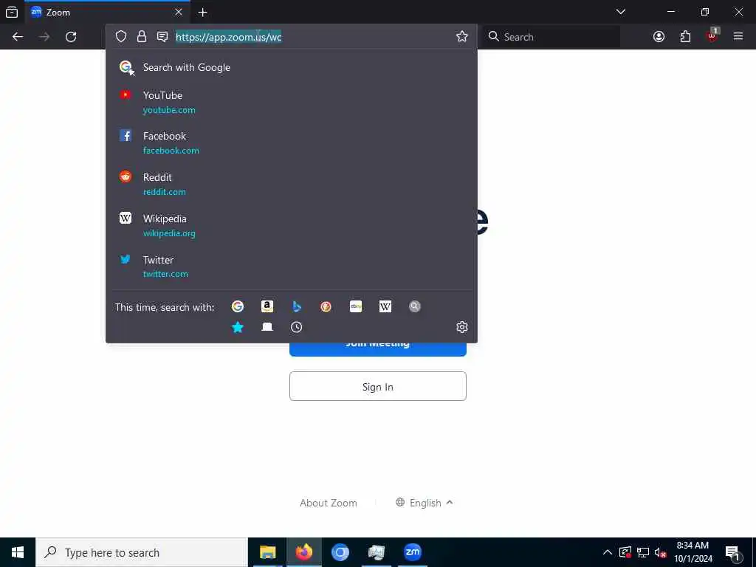The image size is (756, 567).
Task: Select the Zoom tab
Action: coord(106,12)
